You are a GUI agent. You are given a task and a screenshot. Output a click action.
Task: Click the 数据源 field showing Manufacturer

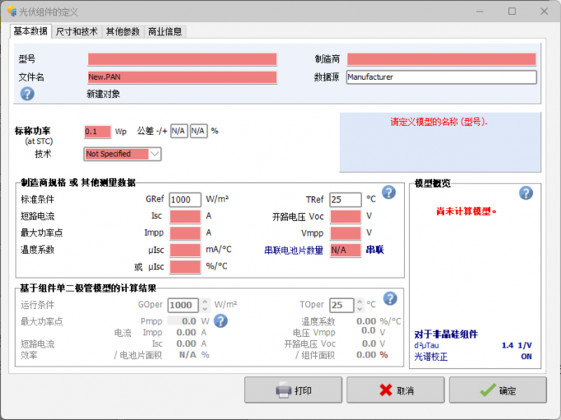tap(441, 77)
